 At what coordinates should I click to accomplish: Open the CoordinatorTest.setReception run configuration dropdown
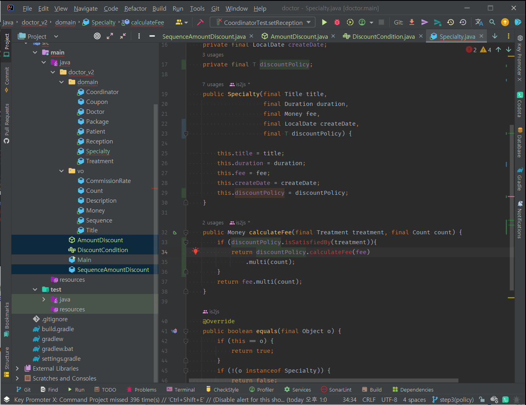click(x=263, y=23)
